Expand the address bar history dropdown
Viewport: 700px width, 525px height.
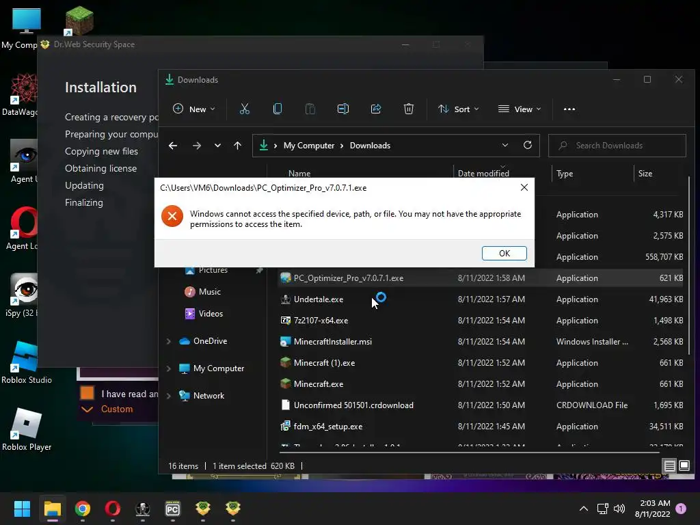(505, 146)
